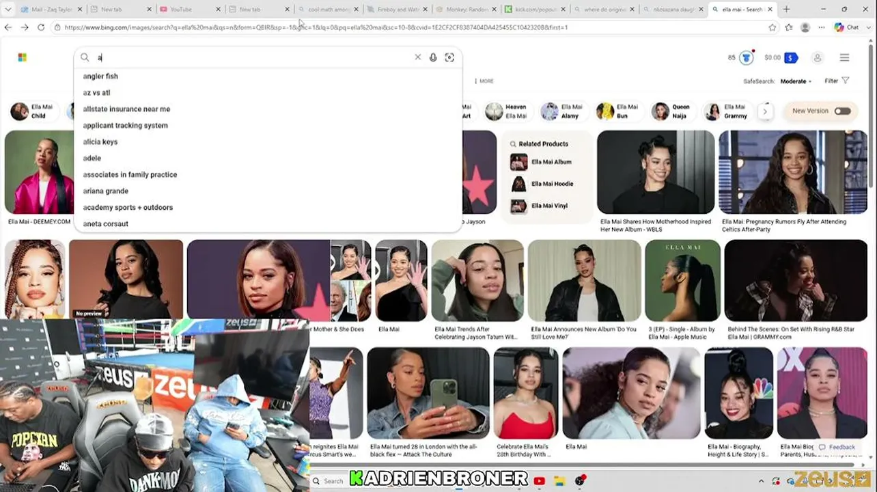Screen dimensions: 877x492
Task: Click the Ella Mai Grammy chip
Action: [727, 111]
